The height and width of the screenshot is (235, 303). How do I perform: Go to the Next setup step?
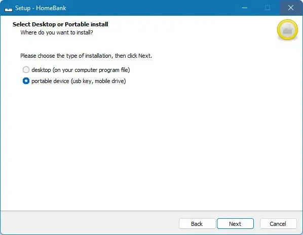coord(235,224)
